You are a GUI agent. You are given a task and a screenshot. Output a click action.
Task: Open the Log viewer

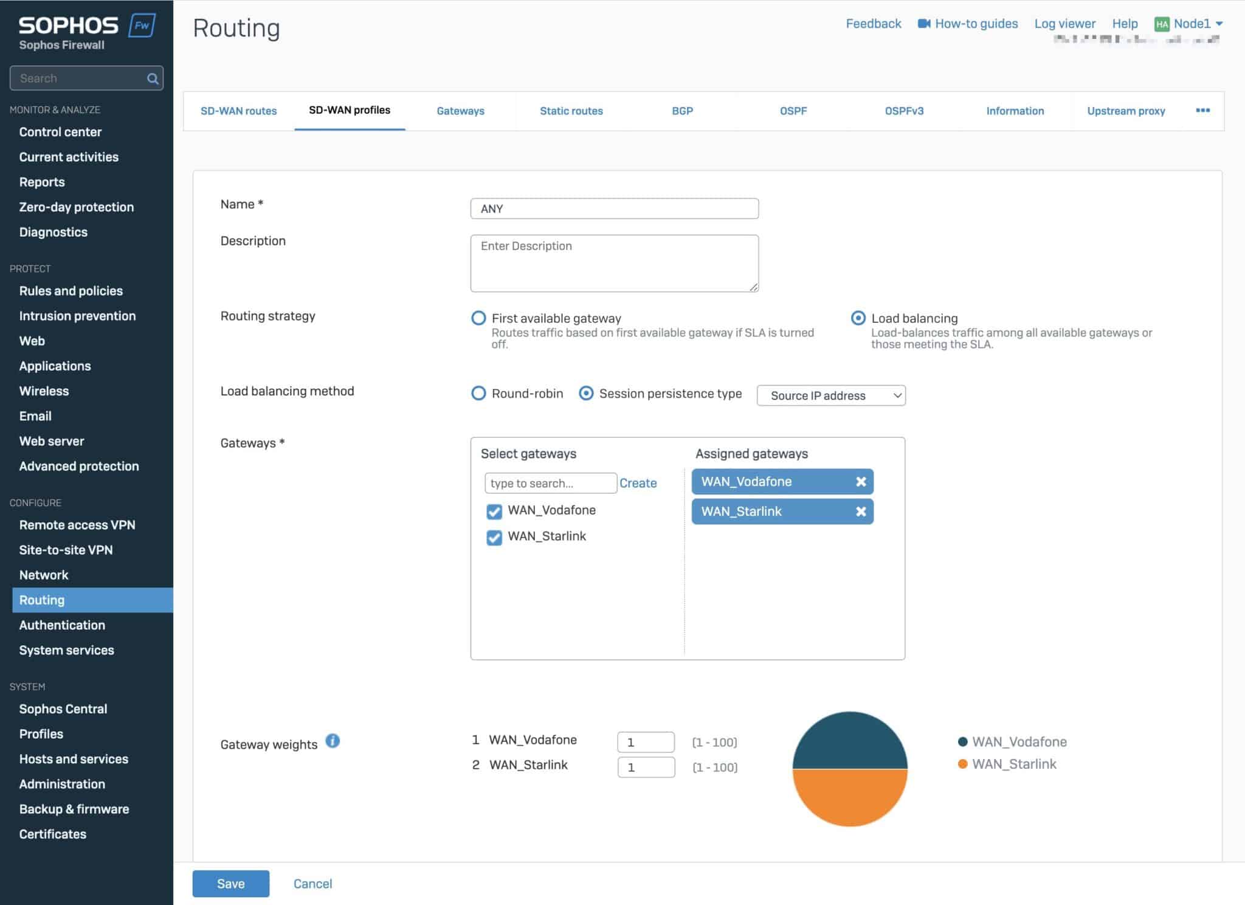(x=1065, y=23)
